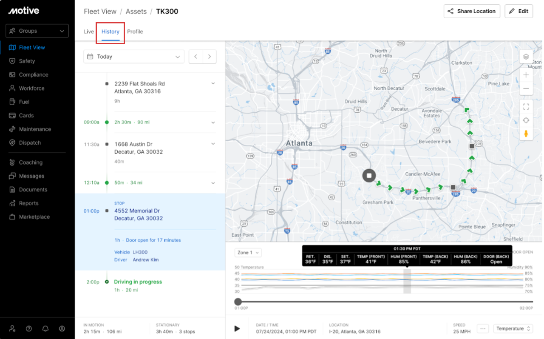
Task: Switch to the Profile tab
Action: point(135,31)
